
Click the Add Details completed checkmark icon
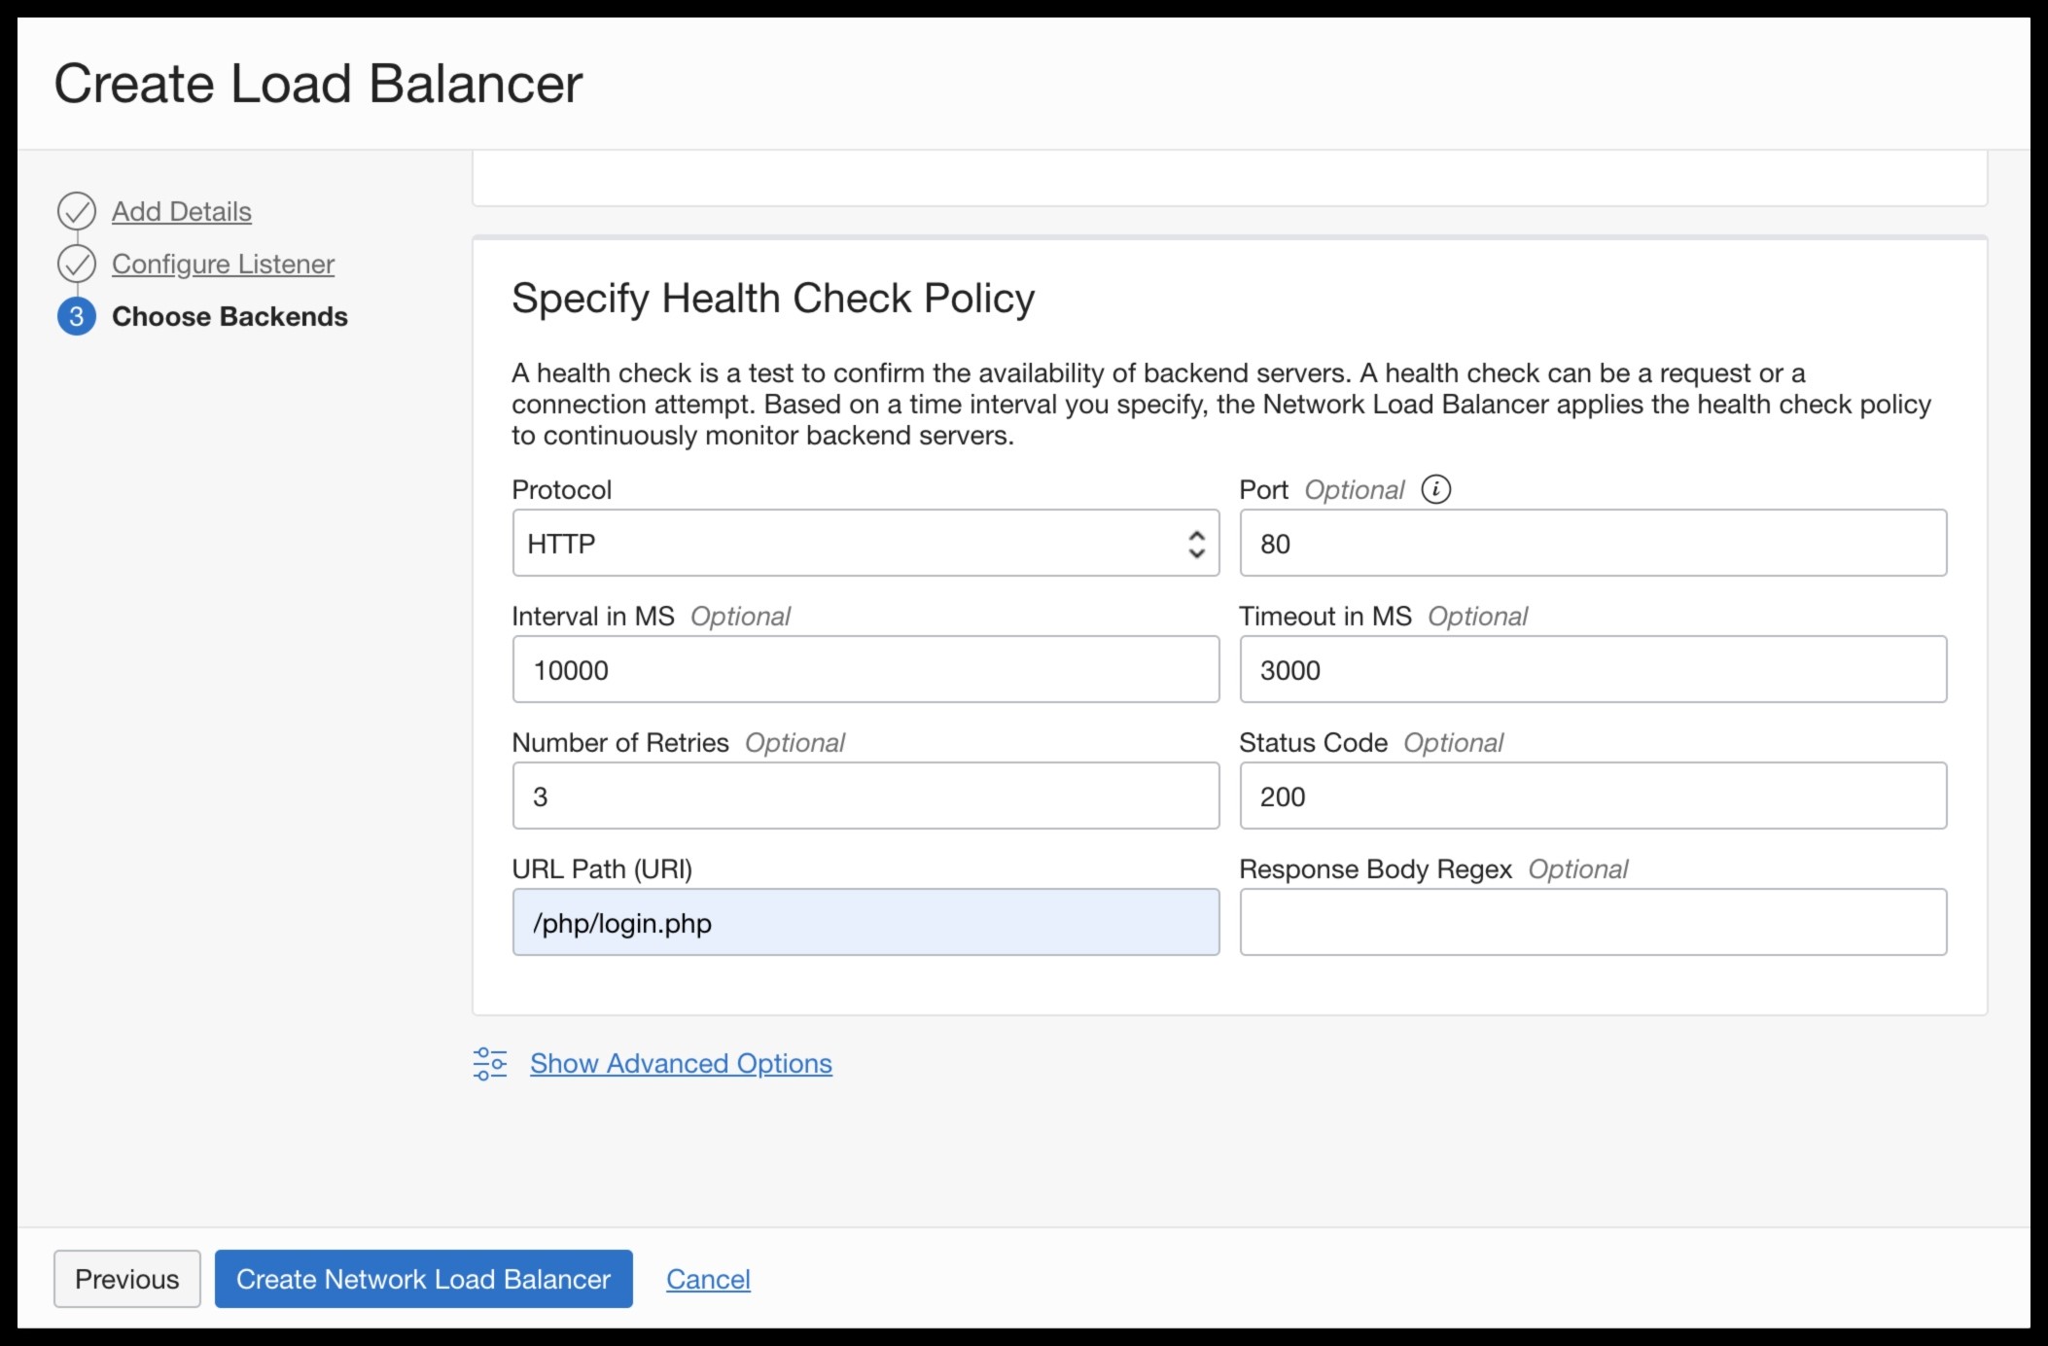76,210
